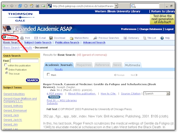The width and height of the screenshot is (178, 133).
Task: Click Logout link
Action: coord(169,29)
